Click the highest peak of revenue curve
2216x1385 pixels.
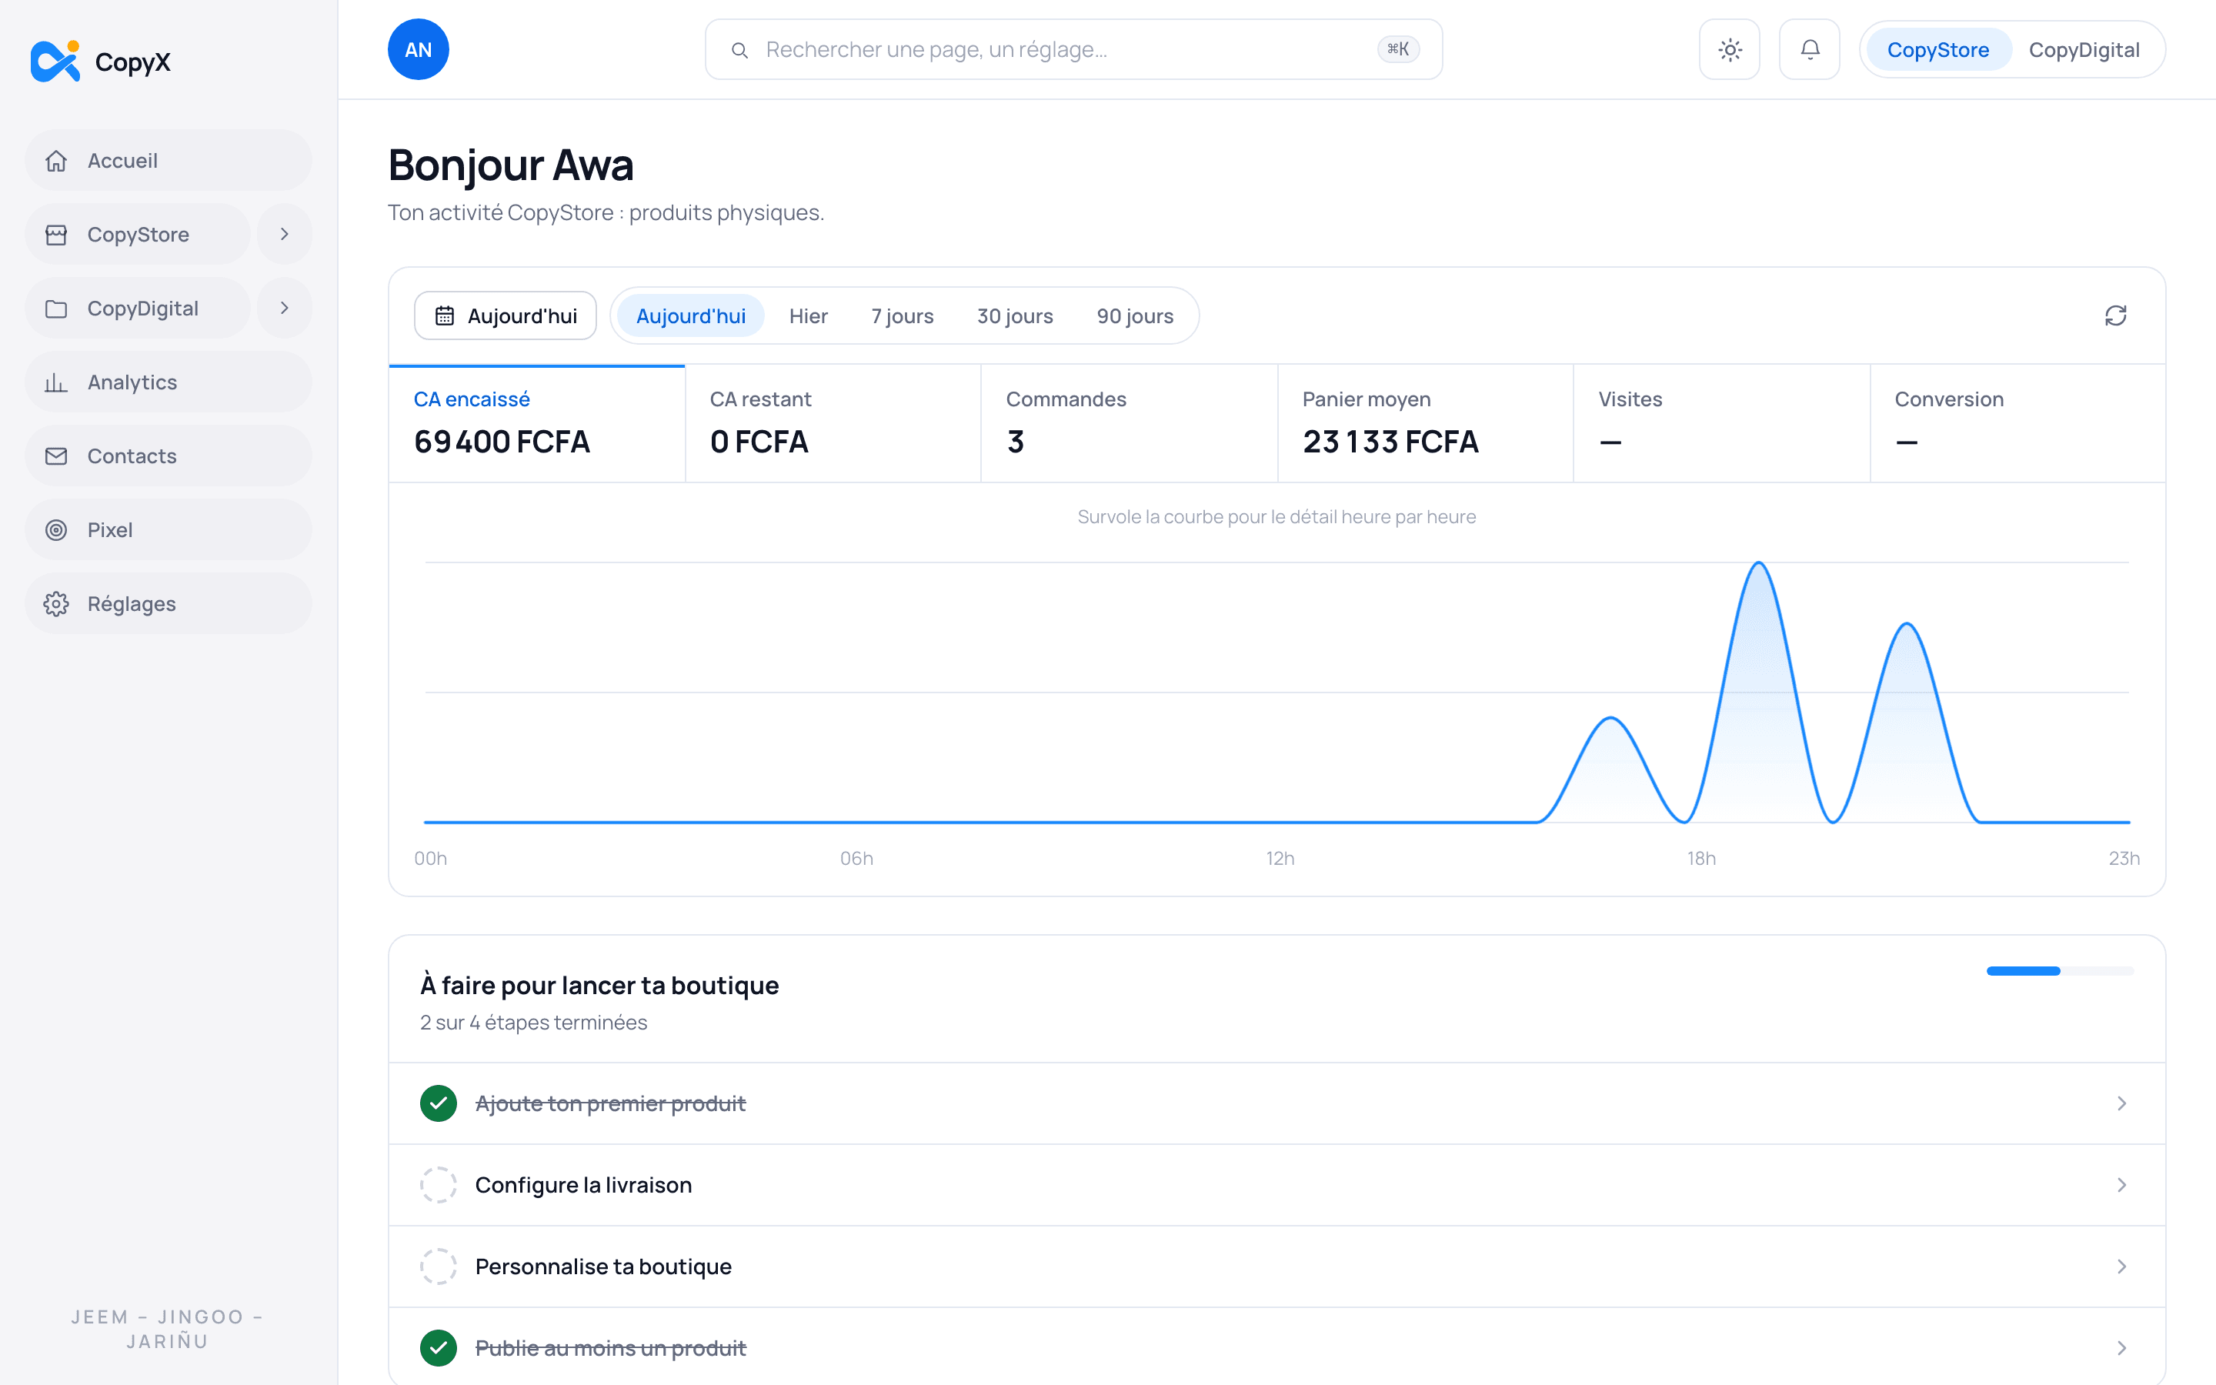pyautogui.click(x=1758, y=563)
